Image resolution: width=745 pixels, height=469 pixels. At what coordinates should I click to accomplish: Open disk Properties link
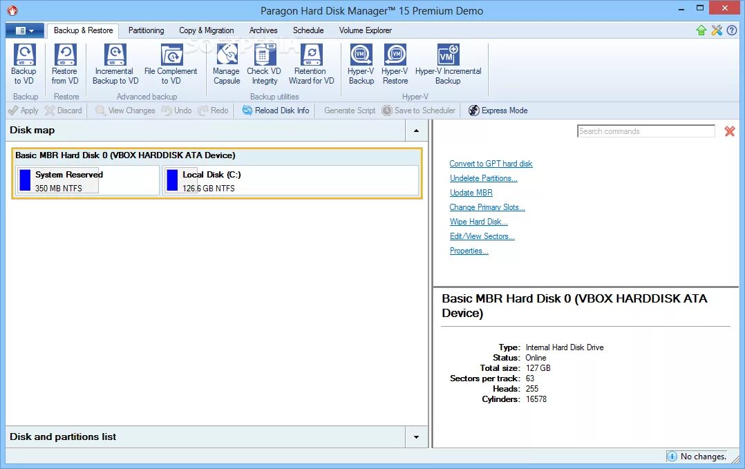pyautogui.click(x=469, y=251)
